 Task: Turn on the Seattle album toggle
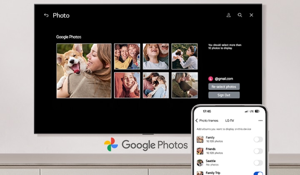(258, 163)
